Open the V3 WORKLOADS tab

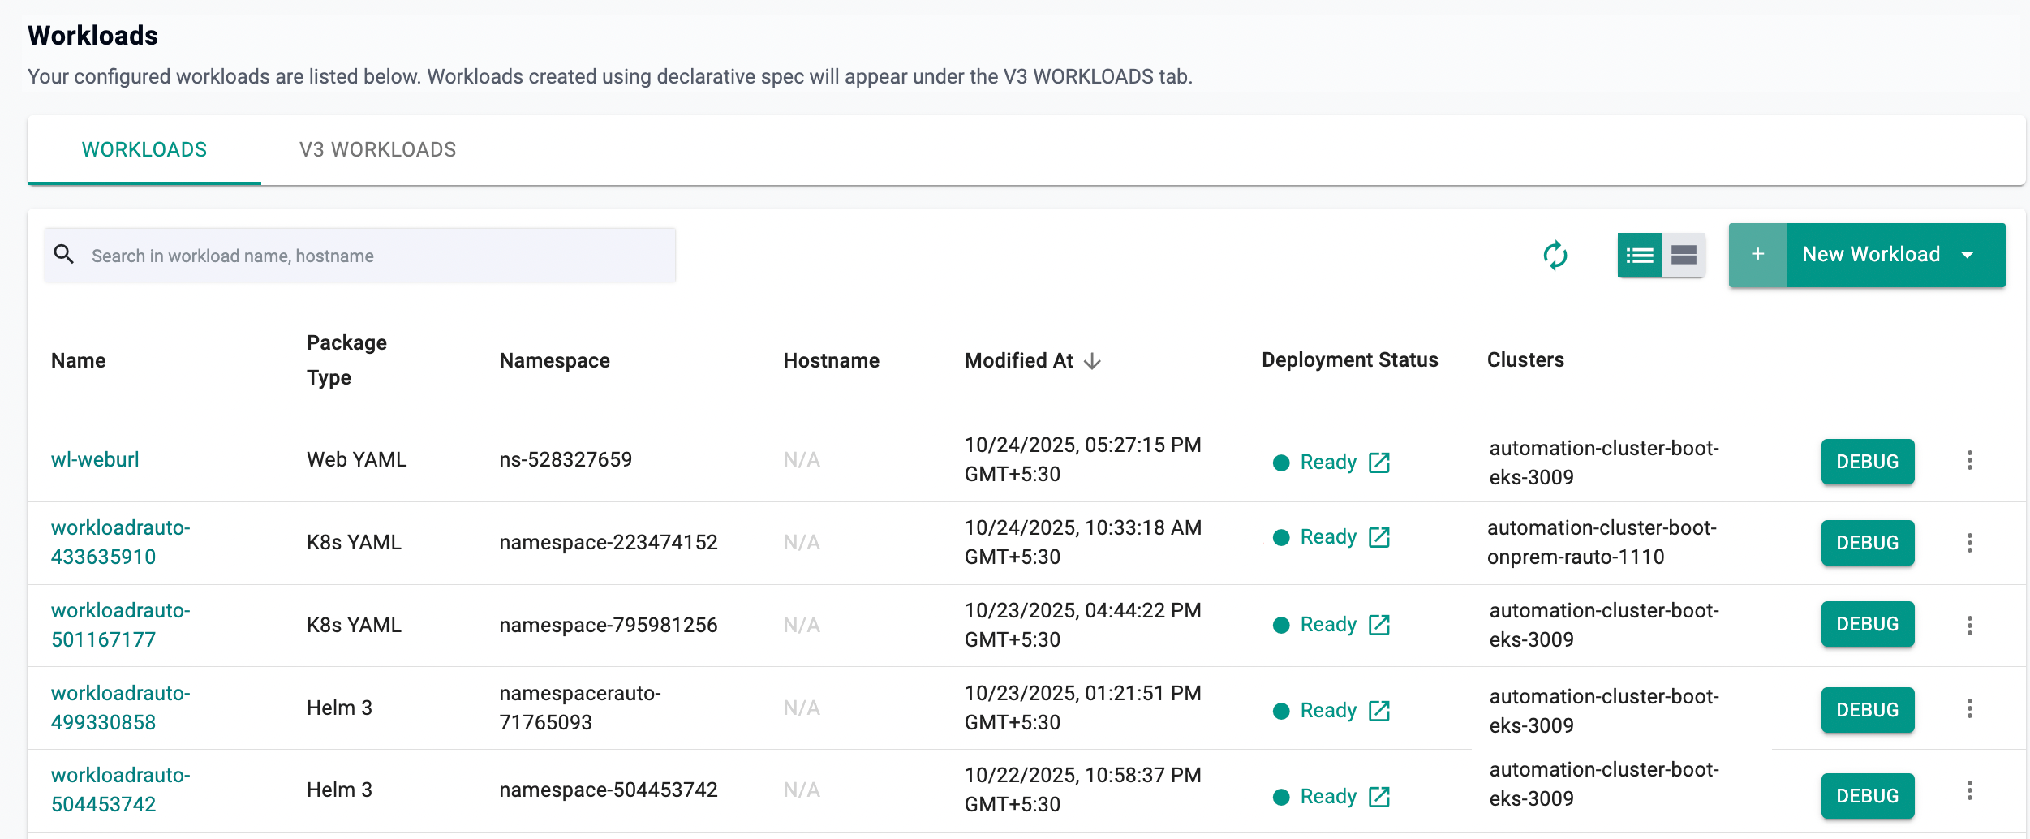pos(377,150)
